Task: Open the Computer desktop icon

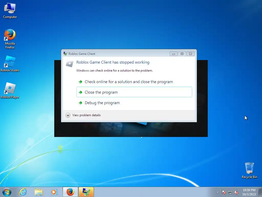Action: (x=10, y=11)
